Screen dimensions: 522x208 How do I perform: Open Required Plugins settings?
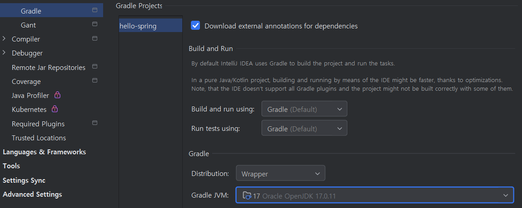tap(38, 124)
